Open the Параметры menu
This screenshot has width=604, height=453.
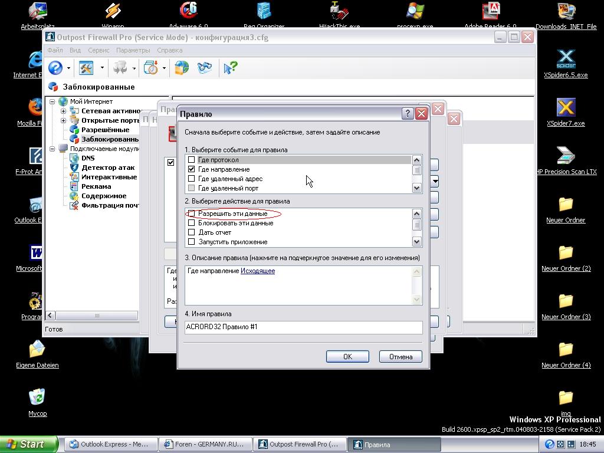[133, 51]
